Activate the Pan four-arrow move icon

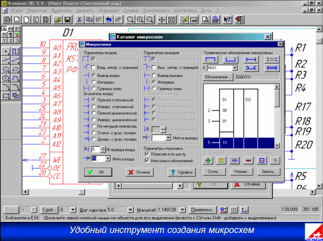162,20
